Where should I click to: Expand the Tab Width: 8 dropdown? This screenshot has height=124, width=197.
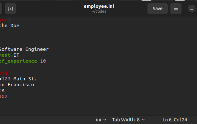coord(128,120)
